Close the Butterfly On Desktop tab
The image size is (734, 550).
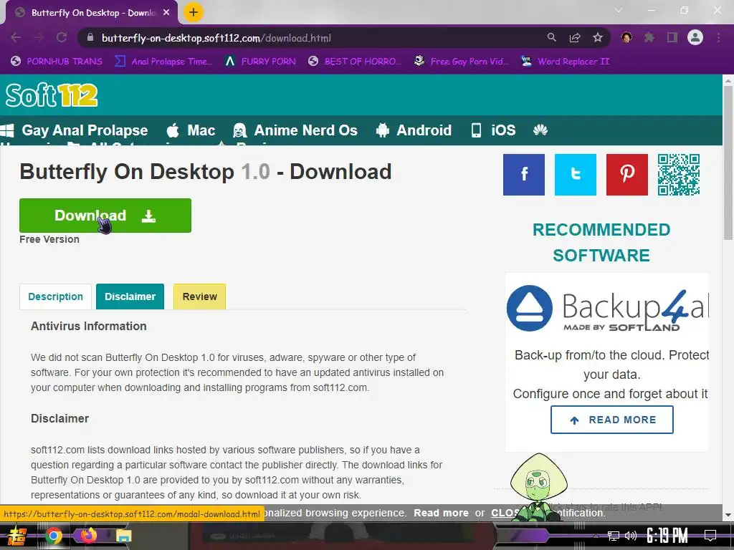[166, 13]
